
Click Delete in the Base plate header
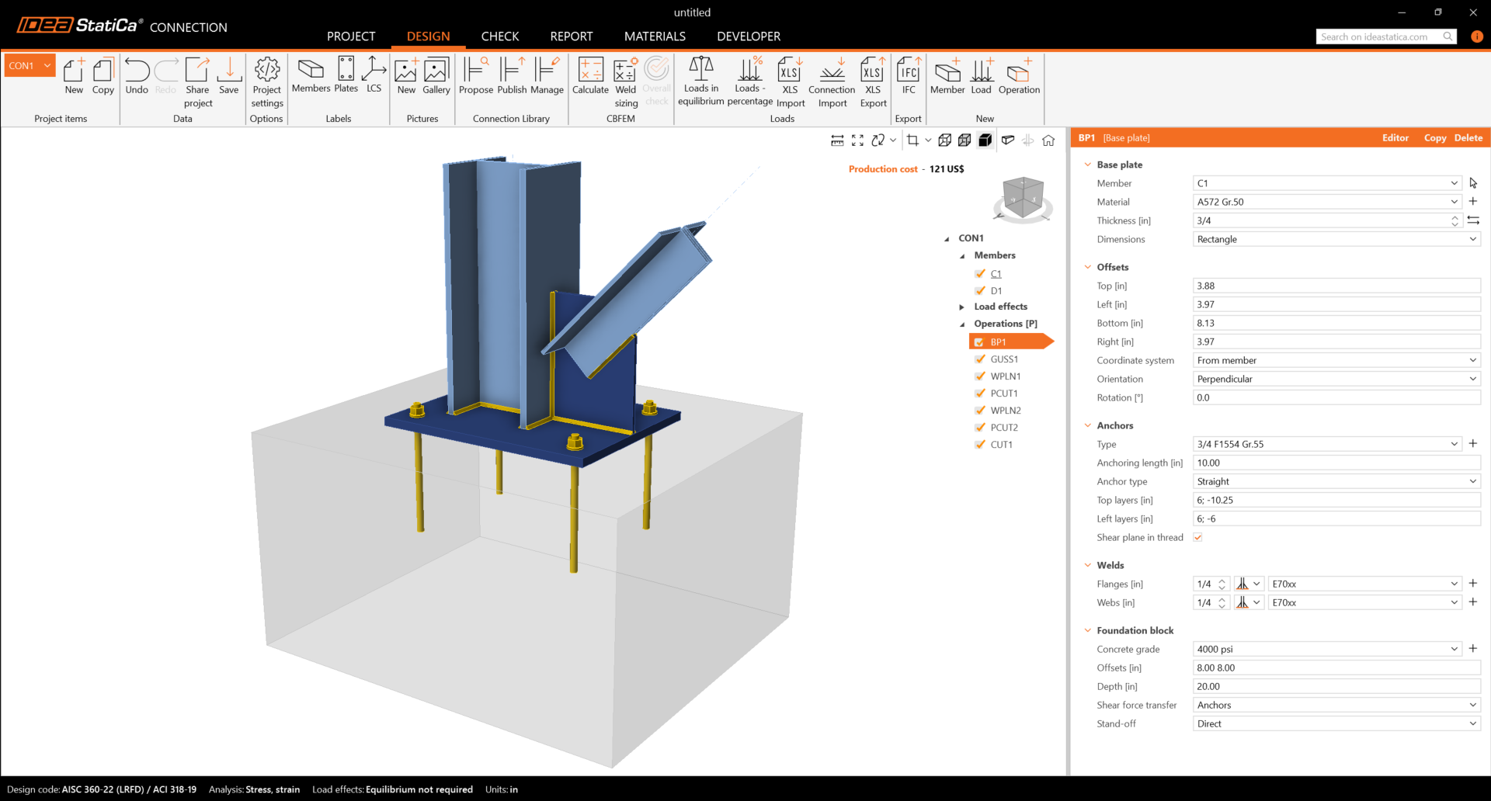[x=1468, y=138]
